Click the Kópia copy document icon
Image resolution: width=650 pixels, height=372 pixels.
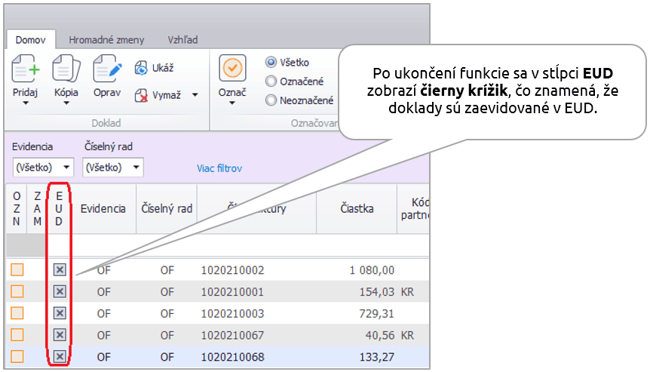coord(66,69)
